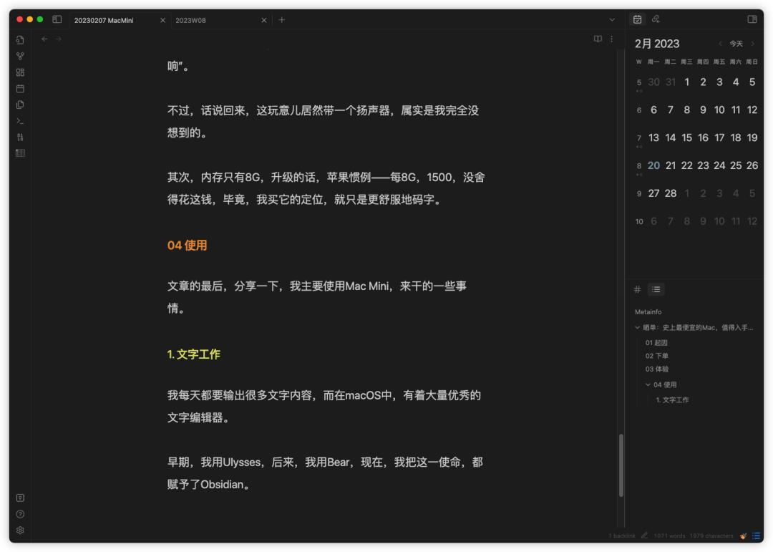Image resolution: width=773 pixels, height=552 pixels.
Task: Open the tab list dropdown chevron
Action: pyautogui.click(x=612, y=19)
